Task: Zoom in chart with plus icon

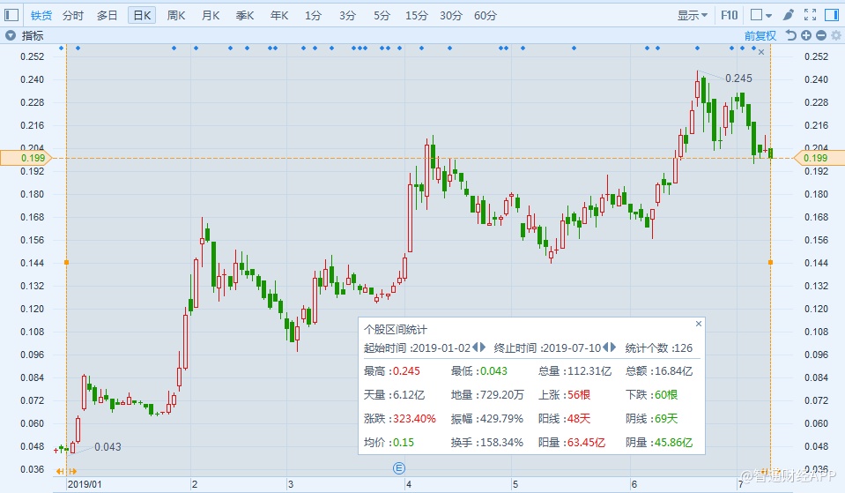Action: click(x=806, y=35)
